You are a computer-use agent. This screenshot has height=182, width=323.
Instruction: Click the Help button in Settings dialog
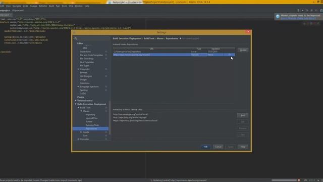click(243, 147)
